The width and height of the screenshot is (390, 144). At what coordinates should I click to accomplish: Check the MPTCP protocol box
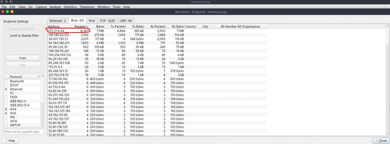[x=6, y=125]
